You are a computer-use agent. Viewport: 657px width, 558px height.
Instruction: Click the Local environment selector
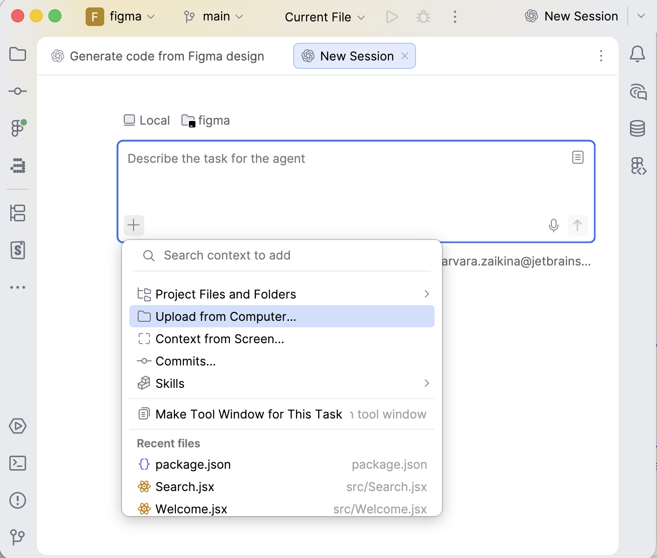(x=147, y=120)
